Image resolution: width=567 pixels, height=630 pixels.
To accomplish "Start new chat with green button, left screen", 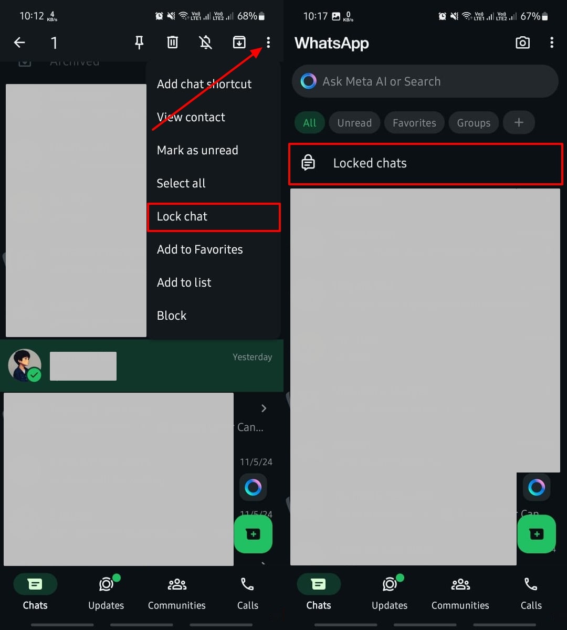I will click(x=253, y=534).
